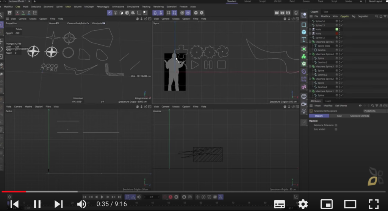Enter fullscreen video mode
Viewport: 388px width, 211px height.
click(x=374, y=204)
